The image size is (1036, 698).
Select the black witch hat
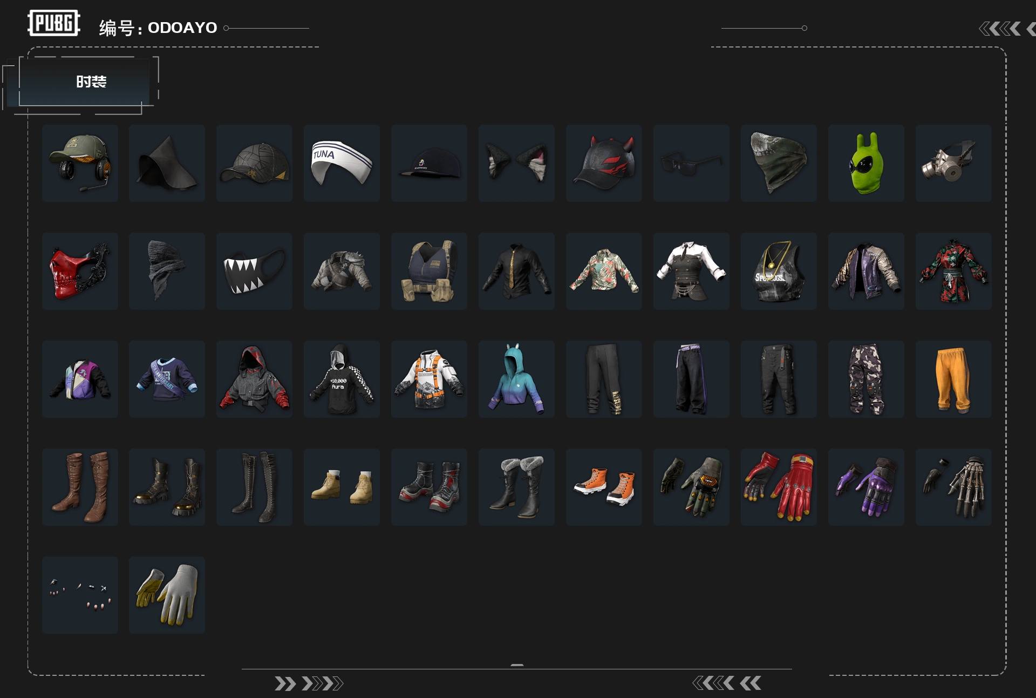click(167, 163)
